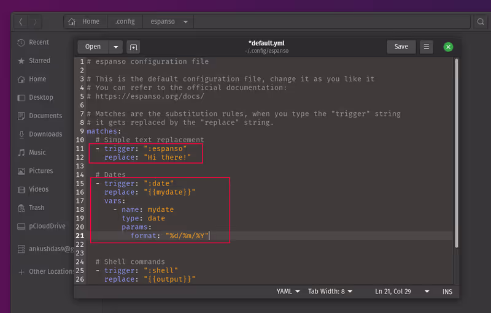Click the editor vertical scrollbar
The height and width of the screenshot is (313, 491).
coord(457,153)
